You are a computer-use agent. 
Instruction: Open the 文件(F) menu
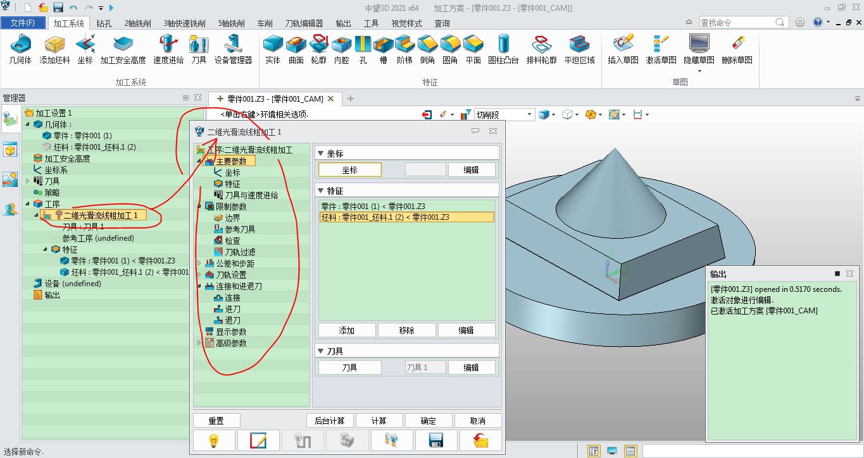[23, 21]
